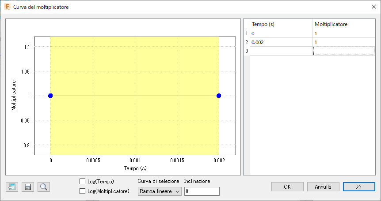Select row header 2 in the table
This screenshot has width=381, height=201.
click(x=247, y=42)
